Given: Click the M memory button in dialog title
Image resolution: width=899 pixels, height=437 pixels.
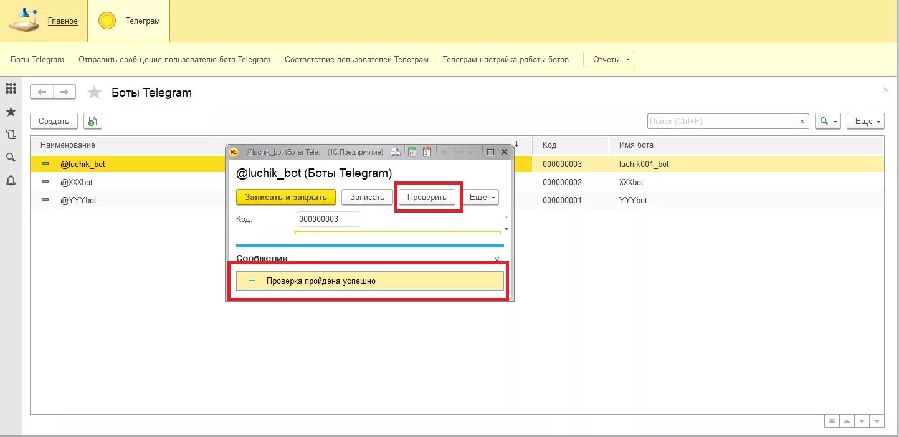Looking at the screenshot, I should click(444, 151).
